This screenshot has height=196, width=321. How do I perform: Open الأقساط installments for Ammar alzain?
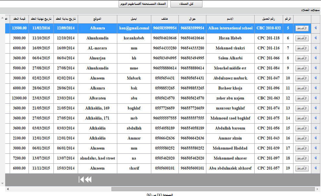[x=302, y=139]
